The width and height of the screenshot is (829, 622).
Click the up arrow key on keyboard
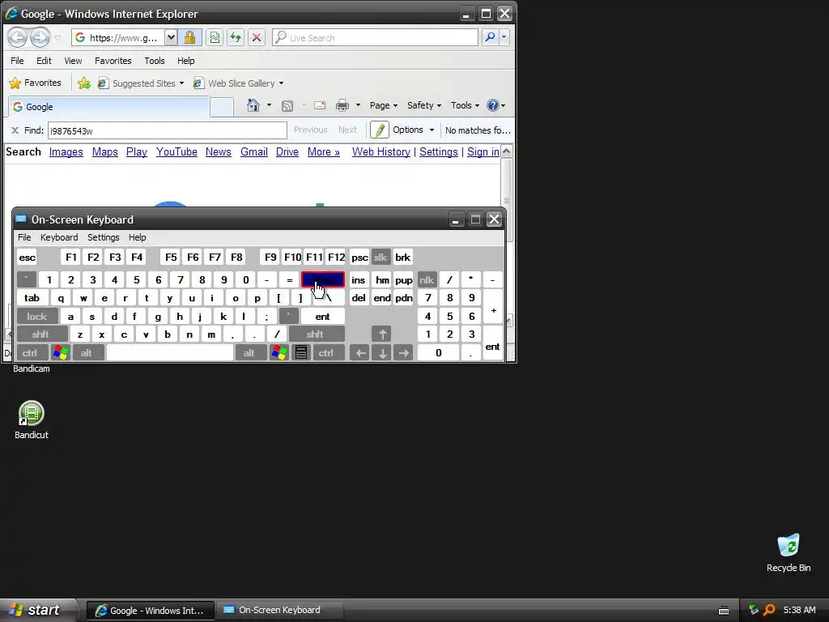(382, 334)
